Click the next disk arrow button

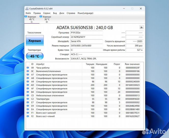[x=142, y=27]
